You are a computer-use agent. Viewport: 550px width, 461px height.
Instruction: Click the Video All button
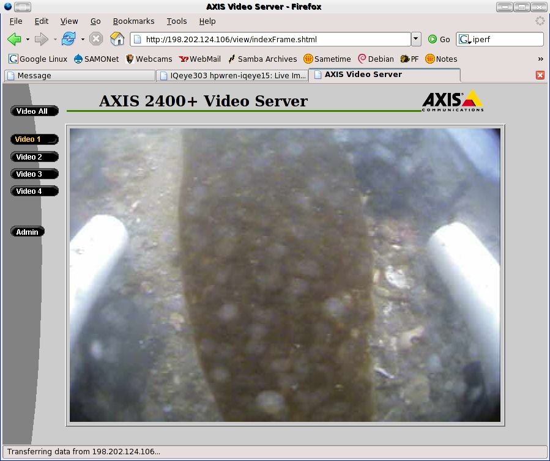tap(34, 111)
